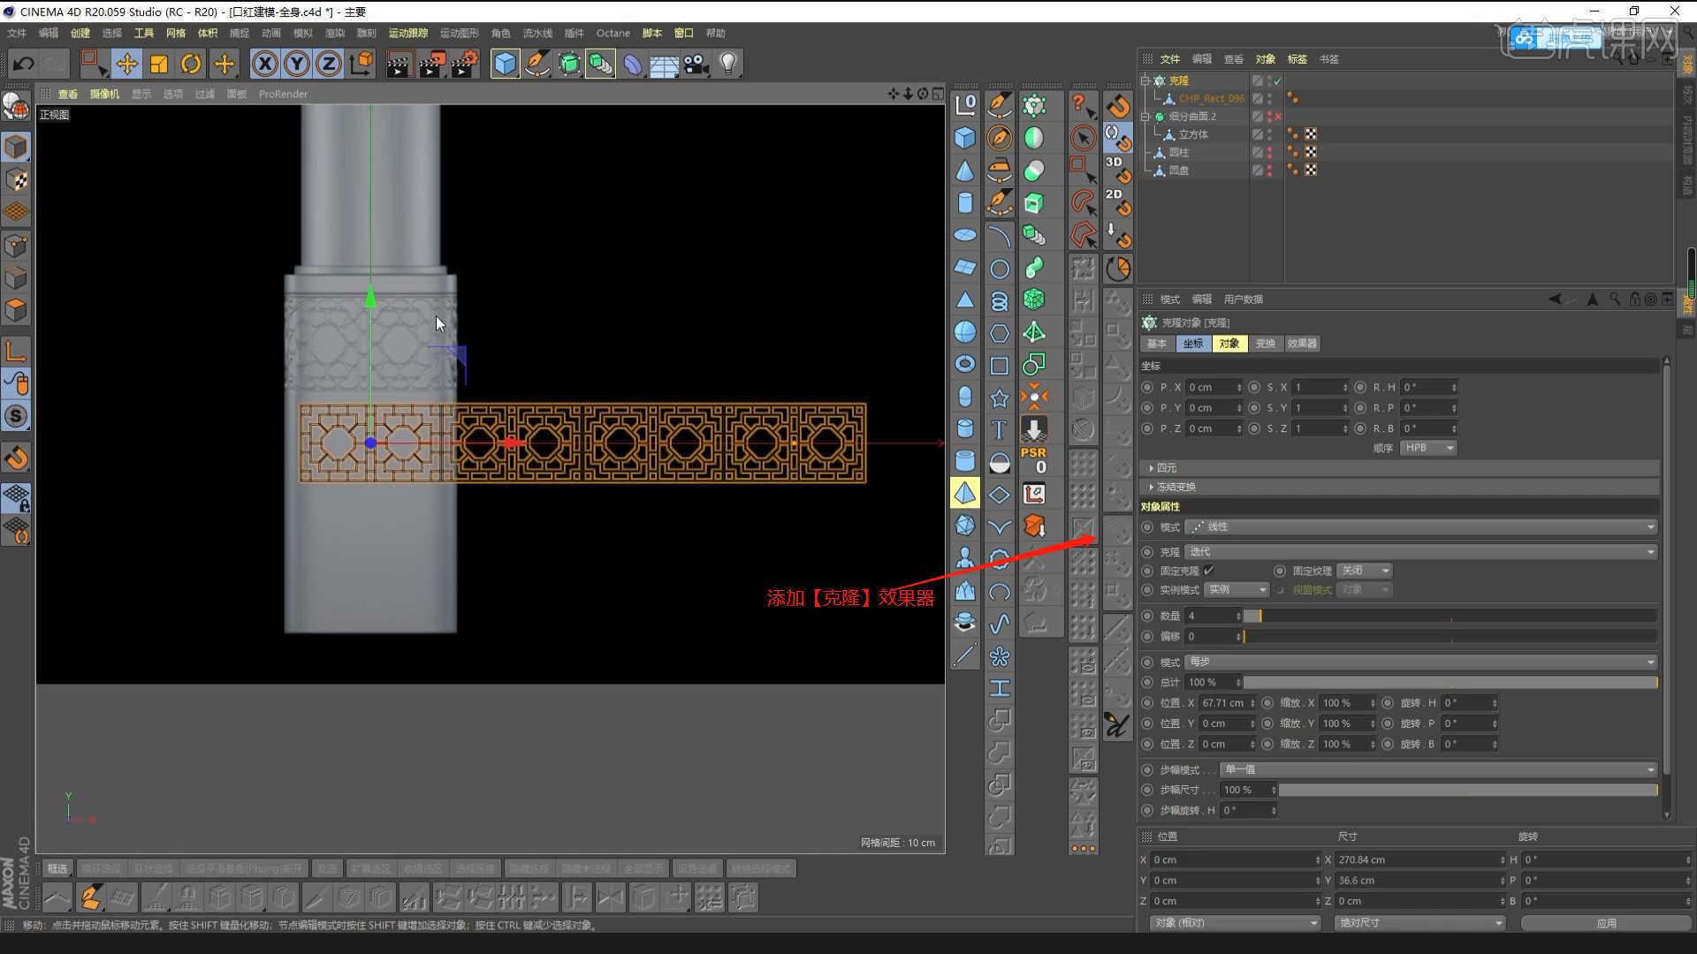This screenshot has width=1697, height=954.
Task: Click animation radio next to 数量
Action: pyautogui.click(x=1147, y=616)
